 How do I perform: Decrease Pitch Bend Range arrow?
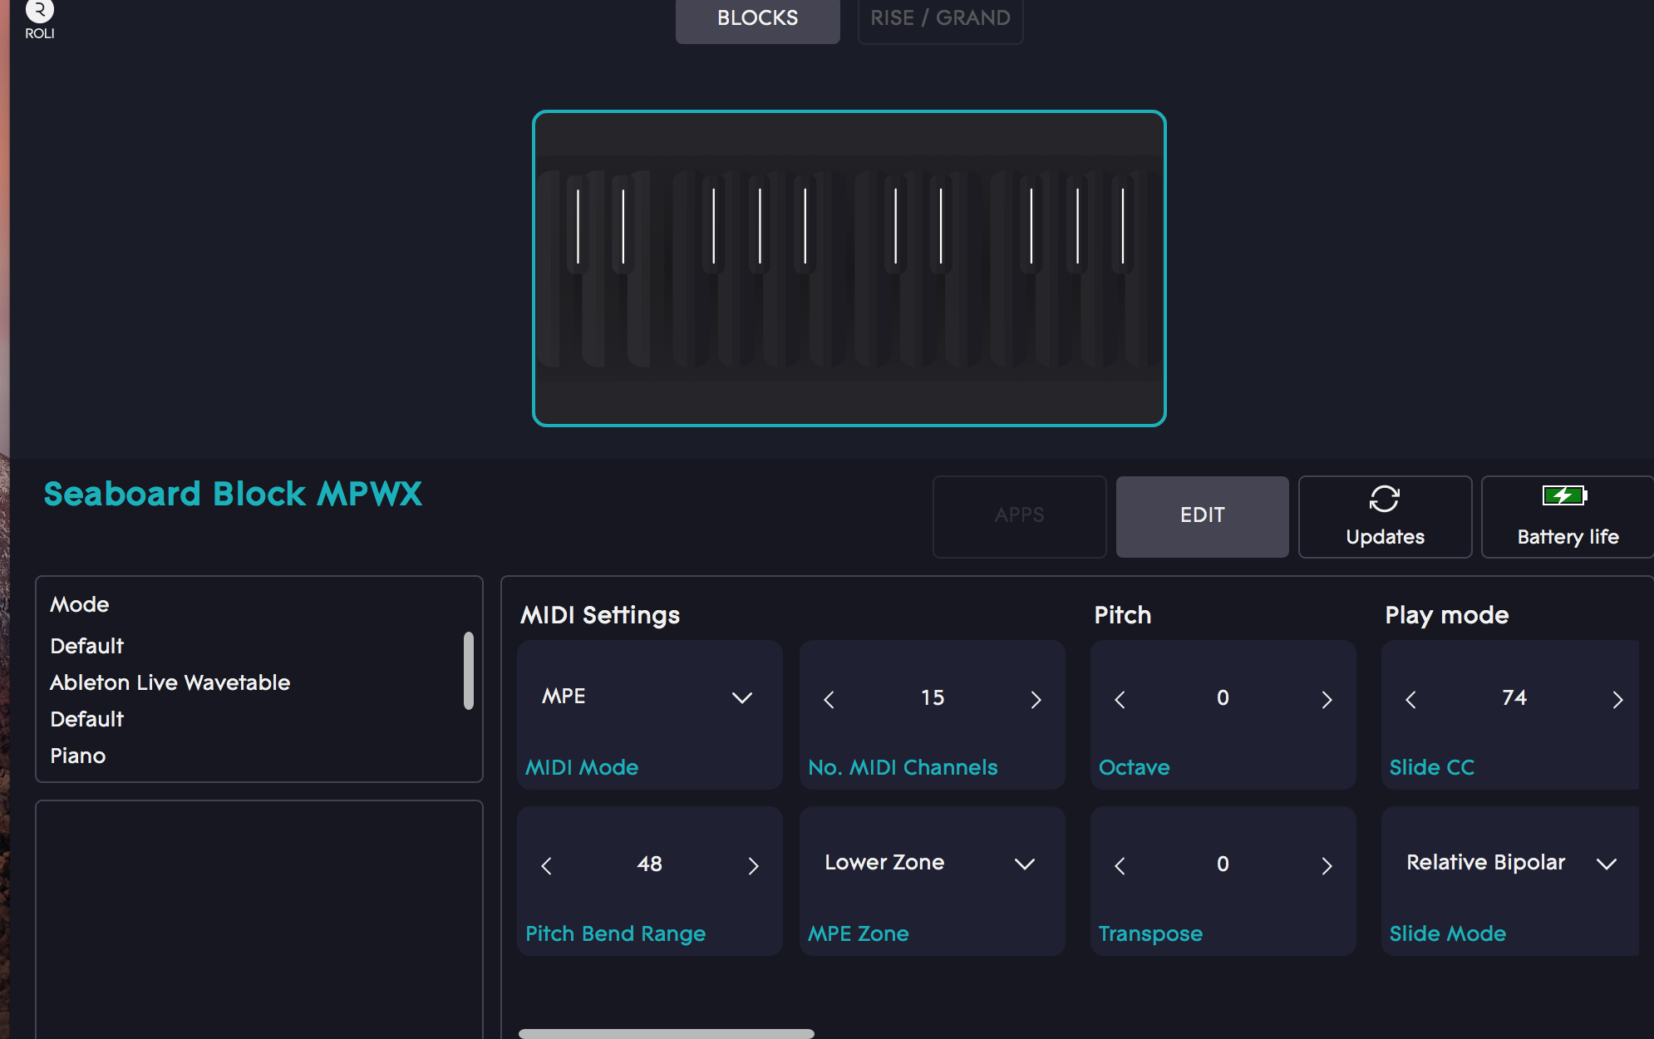coord(546,866)
